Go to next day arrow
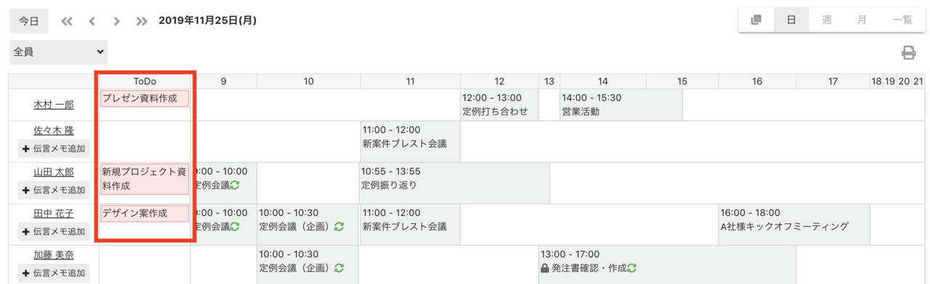Screen dimensions: 930x284 (116, 21)
